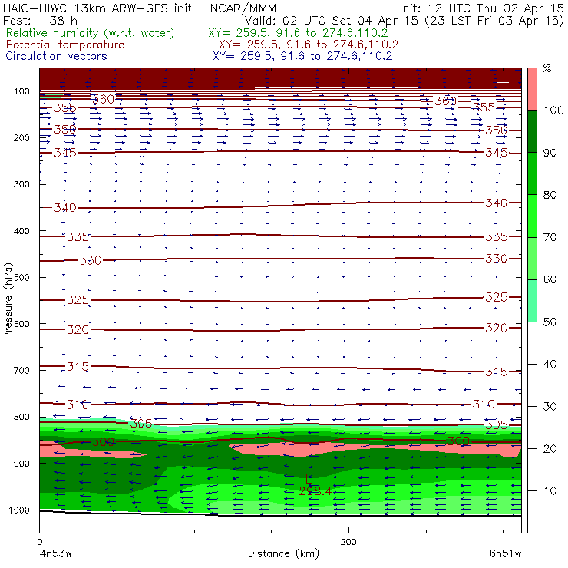The width and height of the screenshot is (568, 568).
Task: Click the red 'Potential temperature' legend label
Action: (x=65, y=45)
